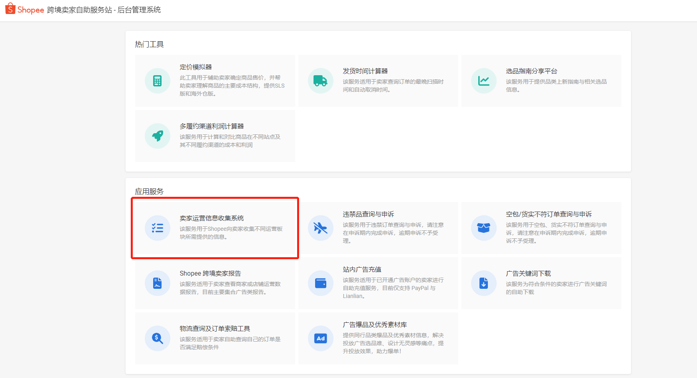The image size is (697, 378).
Task: Click the calculator icon for 定价模拟器
Action: click(158, 81)
